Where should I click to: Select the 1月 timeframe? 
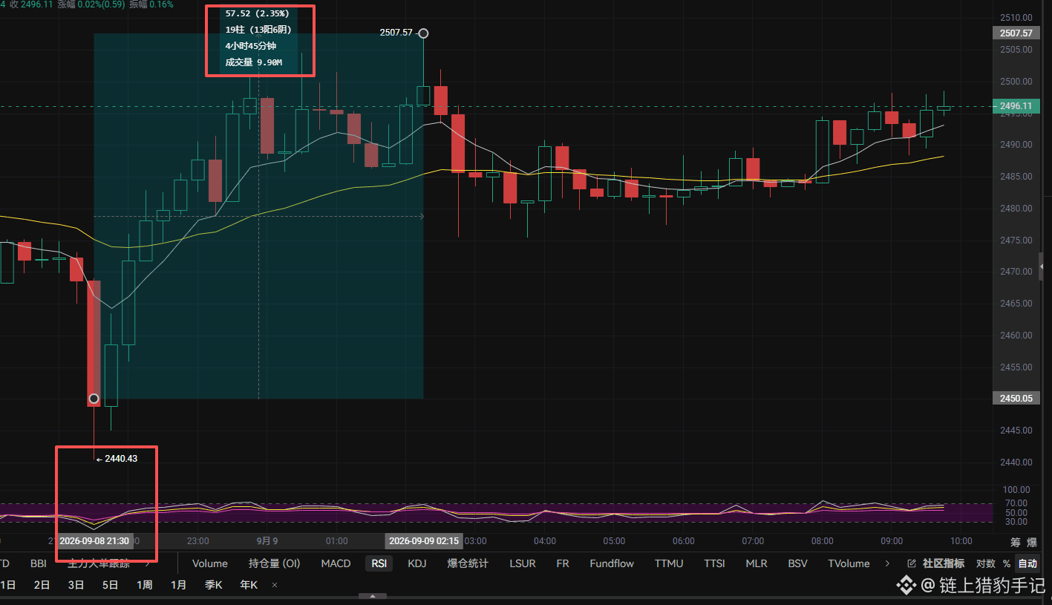[178, 585]
